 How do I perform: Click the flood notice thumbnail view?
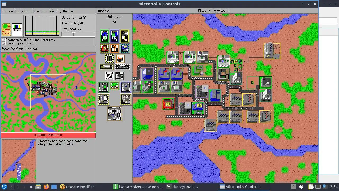click(19, 160)
